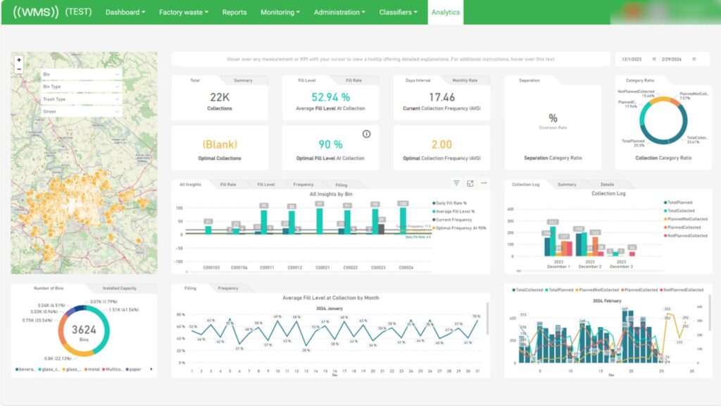Open the end date calendar picker

pyautogui.click(x=694, y=59)
